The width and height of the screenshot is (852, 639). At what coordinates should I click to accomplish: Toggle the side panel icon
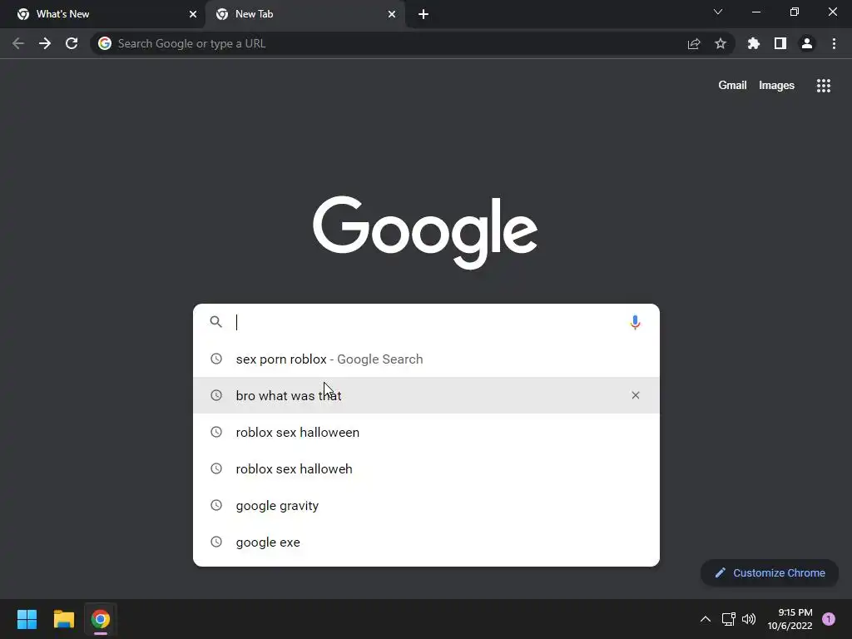(780, 43)
